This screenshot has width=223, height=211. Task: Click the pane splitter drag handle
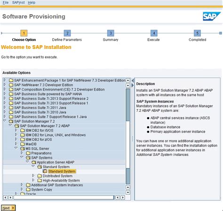click(x=133, y=139)
